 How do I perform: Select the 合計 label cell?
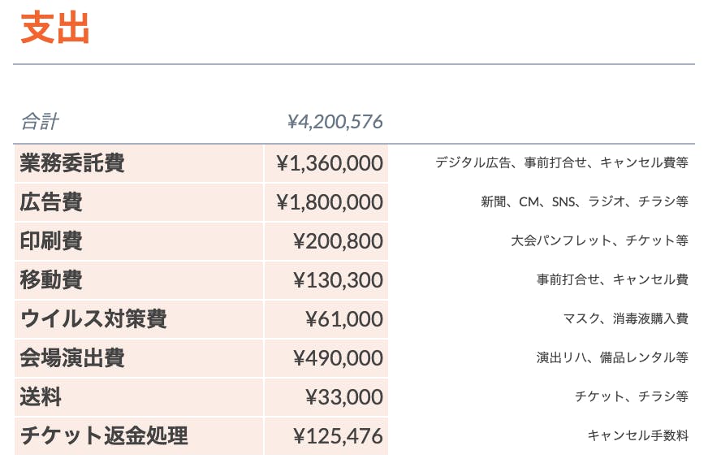click(40, 123)
